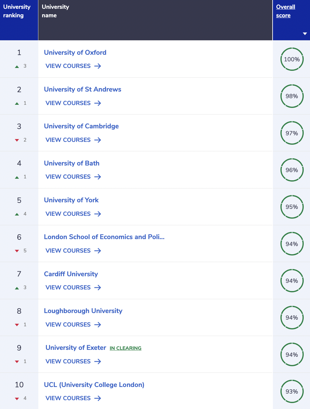View courses for Loughborough University
The width and height of the screenshot is (310, 409).
(x=68, y=325)
